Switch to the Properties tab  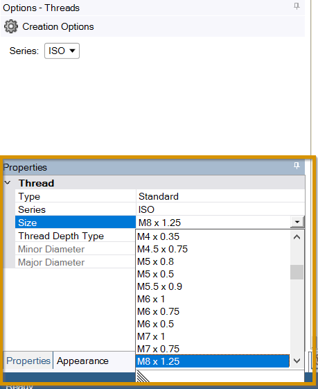click(28, 361)
